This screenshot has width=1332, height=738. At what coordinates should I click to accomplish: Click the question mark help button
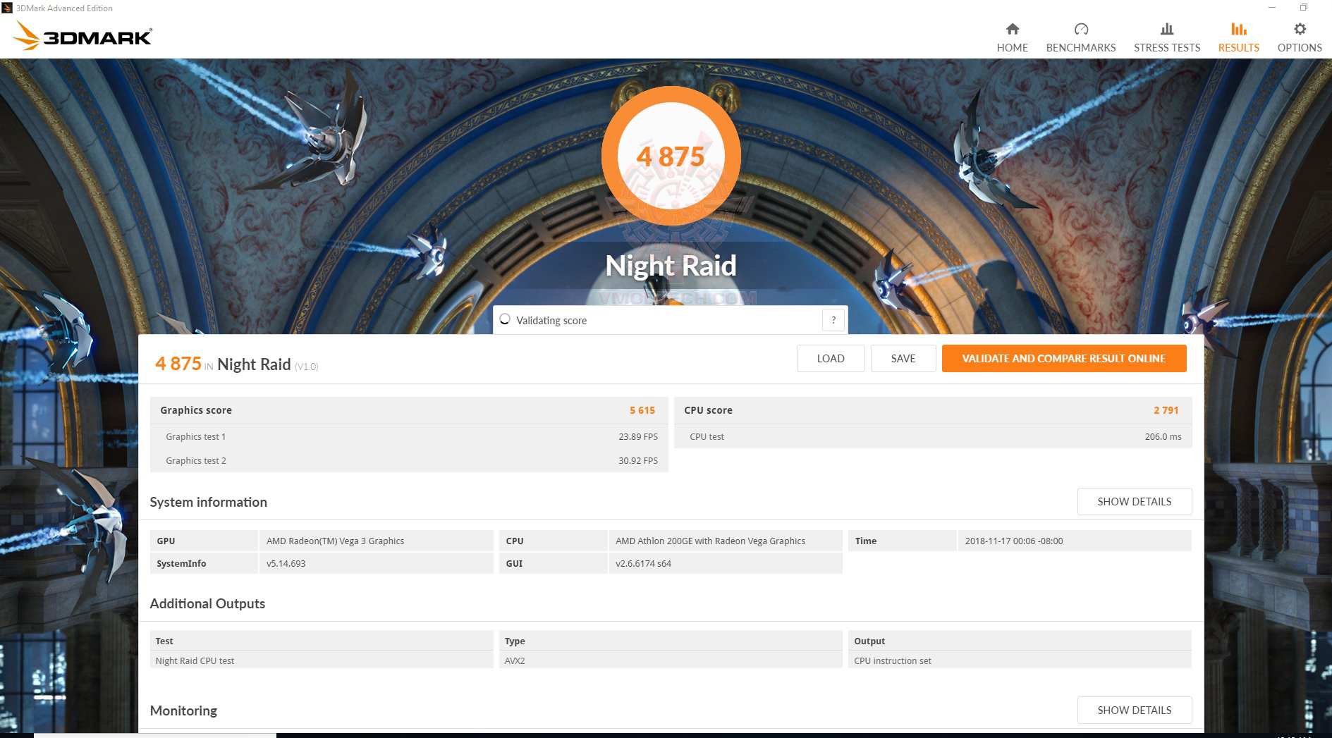(x=833, y=320)
